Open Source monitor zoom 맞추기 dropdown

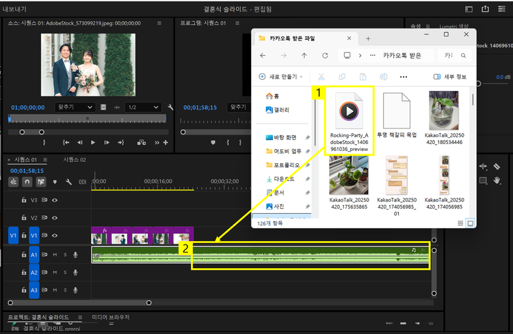pyautogui.click(x=75, y=107)
